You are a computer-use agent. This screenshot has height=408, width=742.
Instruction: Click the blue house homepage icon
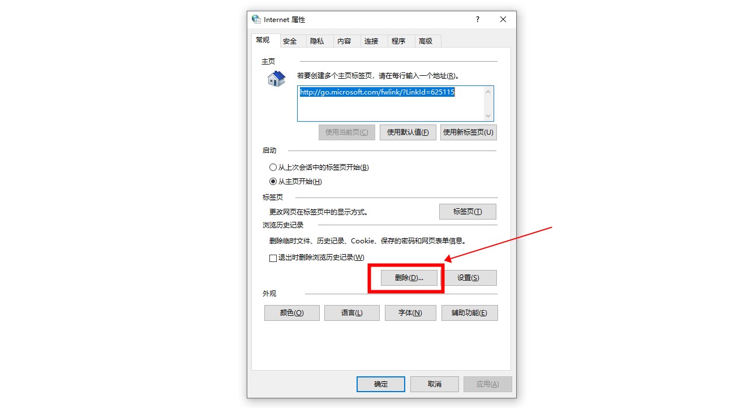tap(276, 79)
